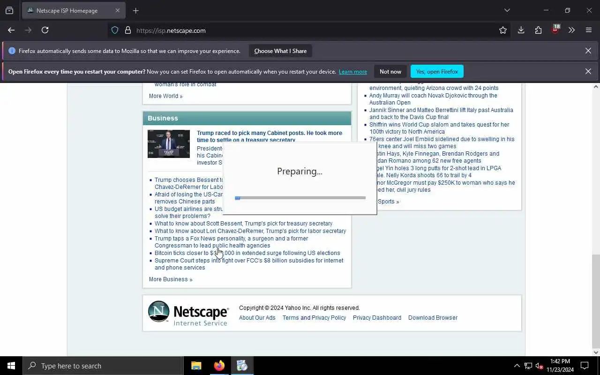Close the Netscape ISP Homepage tab

click(x=118, y=10)
